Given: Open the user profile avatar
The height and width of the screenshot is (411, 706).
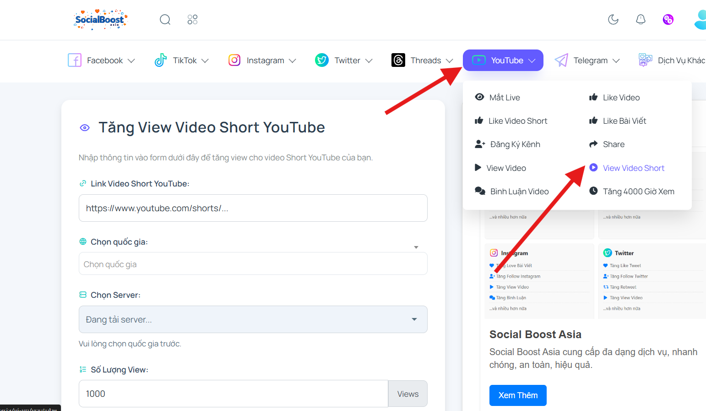Looking at the screenshot, I should click(x=701, y=19).
